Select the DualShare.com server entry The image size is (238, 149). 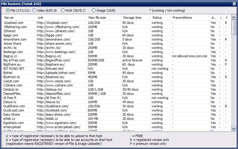tap(14, 106)
